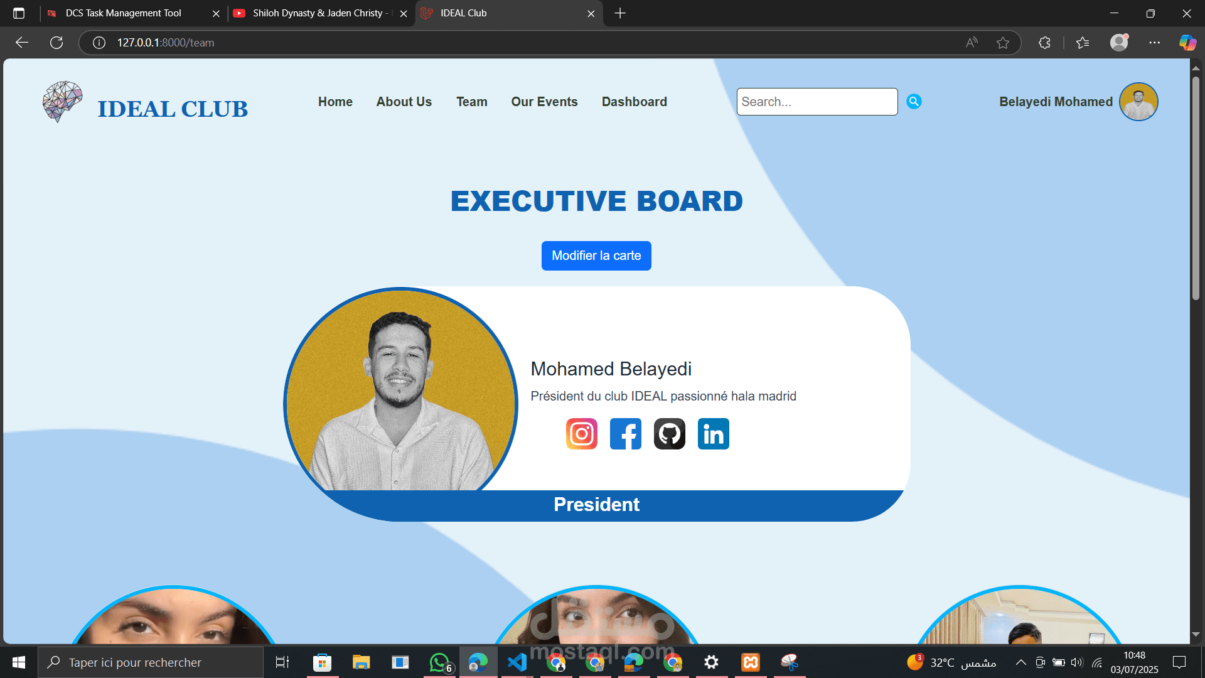The width and height of the screenshot is (1205, 678).
Task: Click the user profile picture in header
Action: pos(1138,102)
